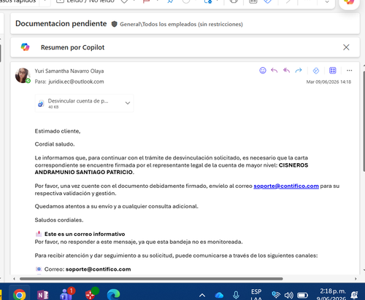Screen dimensions: 365x300
Task: Click the blue tag icon in message header
Action: coord(316,71)
